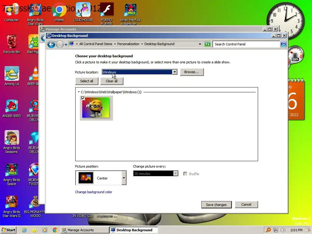Click the Cancel button

click(x=246, y=204)
